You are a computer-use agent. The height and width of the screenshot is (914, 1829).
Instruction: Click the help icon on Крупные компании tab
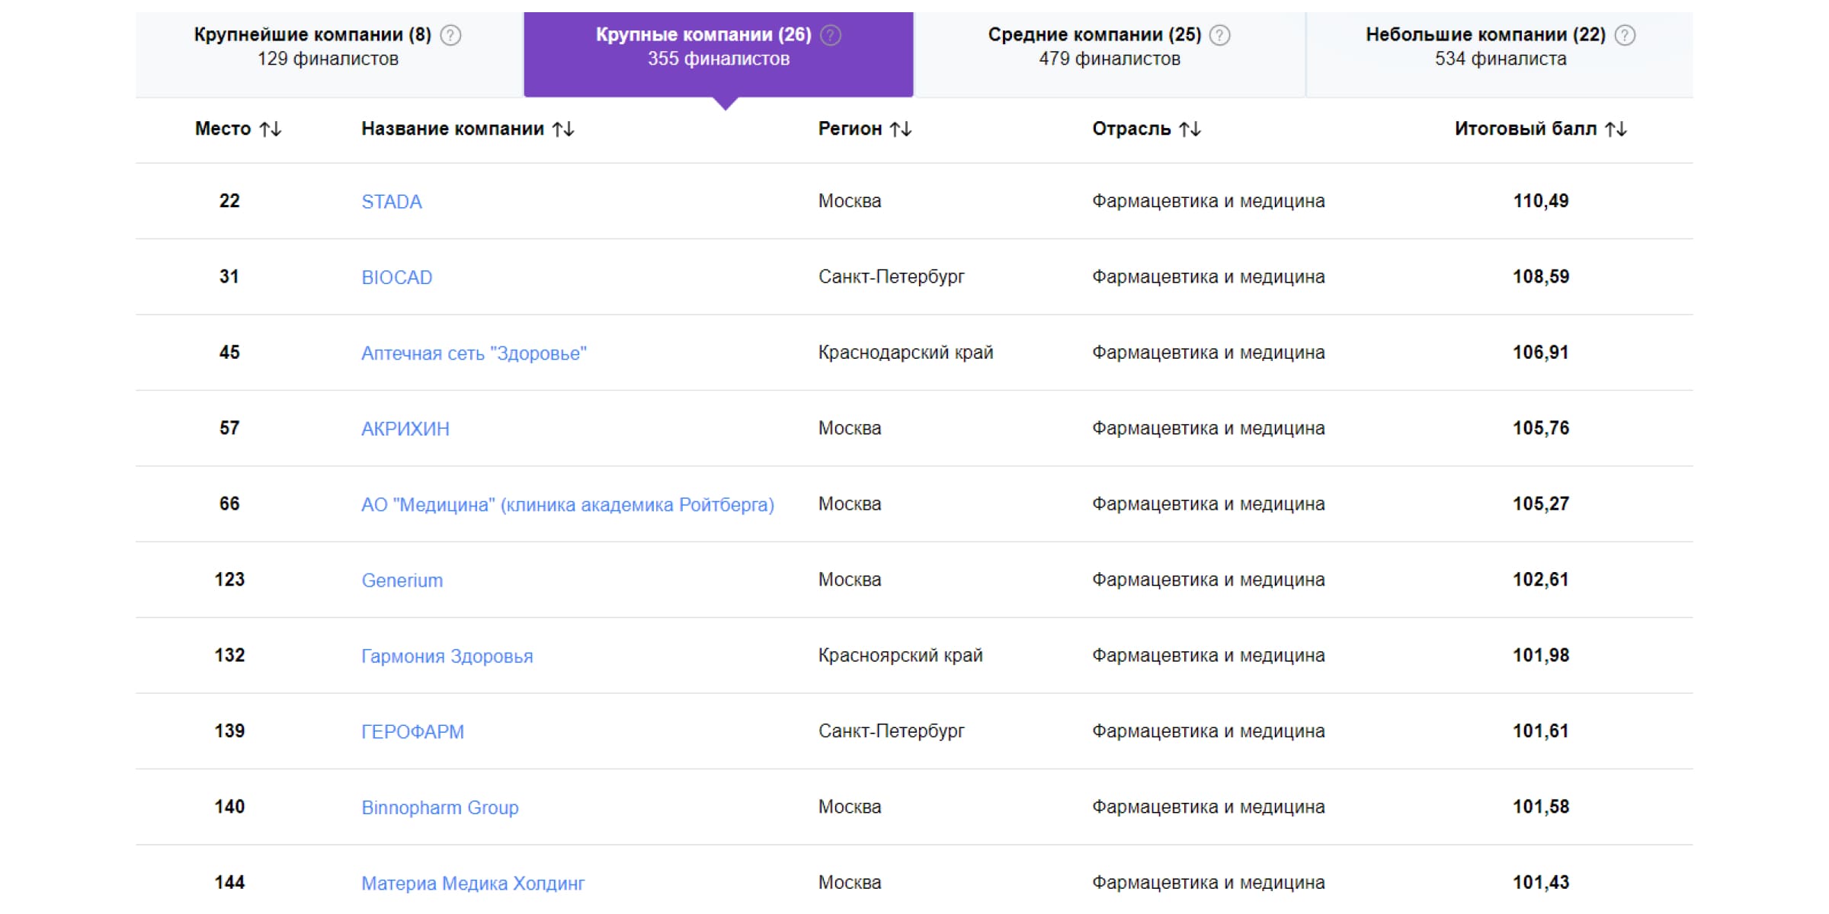pyautogui.click(x=829, y=34)
